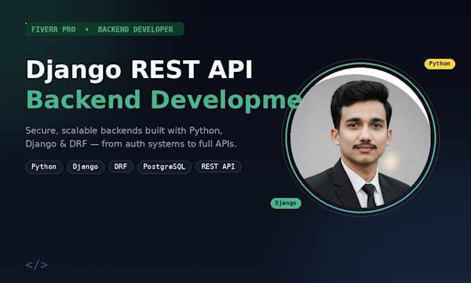Click the Django REST API headline
The image size is (471, 283).
tap(139, 70)
